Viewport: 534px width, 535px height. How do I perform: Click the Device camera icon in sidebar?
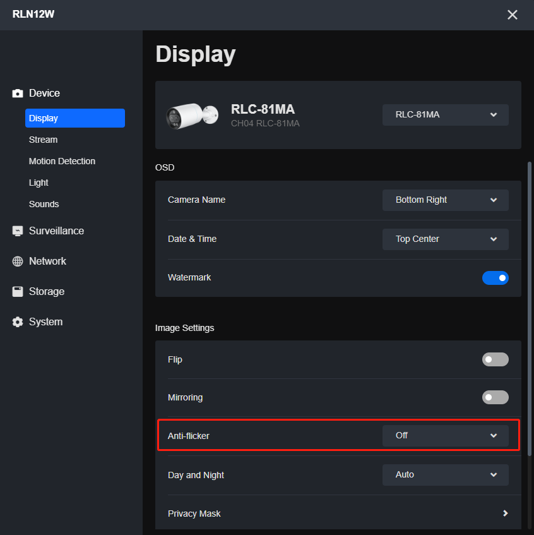pyautogui.click(x=18, y=93)
